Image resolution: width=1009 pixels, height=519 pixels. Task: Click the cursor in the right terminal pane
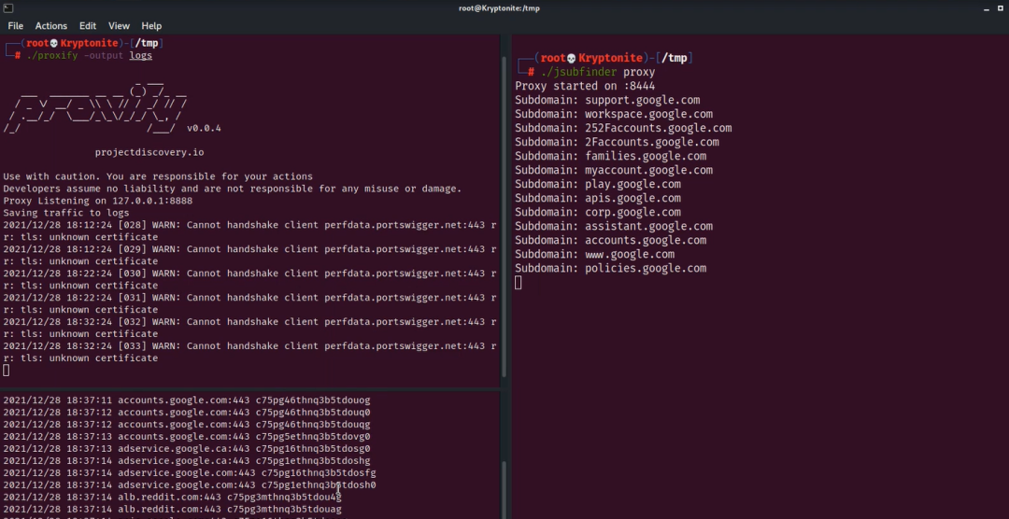coord(518,282)
